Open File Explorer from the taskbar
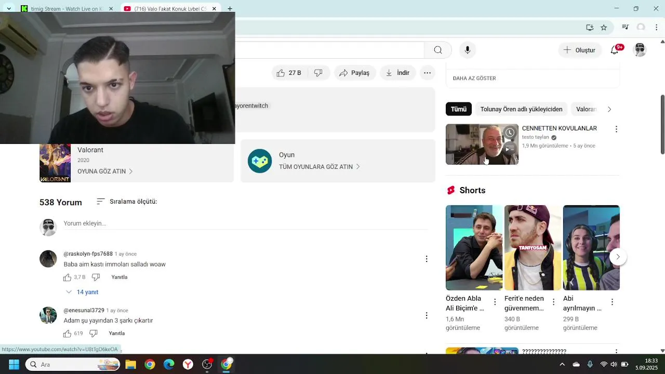This screenshot has width=665, height=374. 130,365
